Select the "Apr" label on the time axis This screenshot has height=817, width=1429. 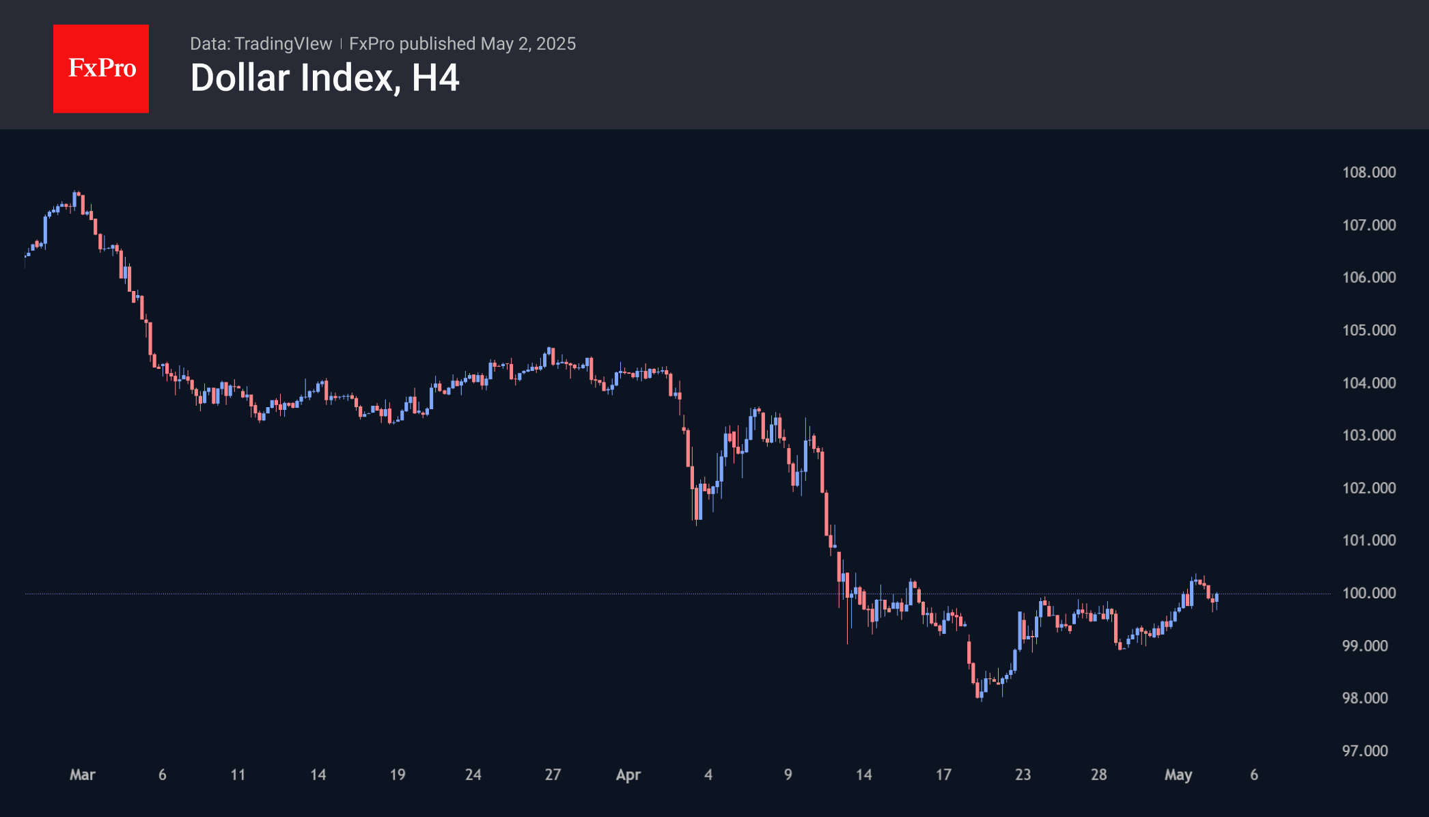(628, 775)
